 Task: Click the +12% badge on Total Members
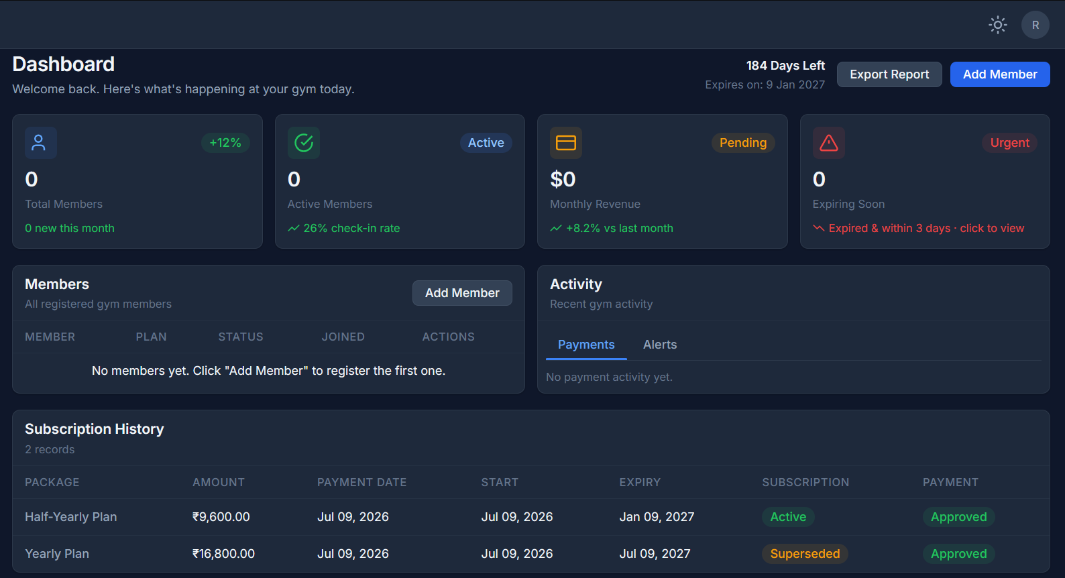click(225, 143)
